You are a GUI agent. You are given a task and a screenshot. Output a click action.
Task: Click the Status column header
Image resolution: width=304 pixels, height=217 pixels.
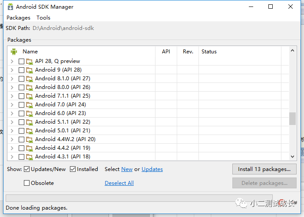[240, 52]
